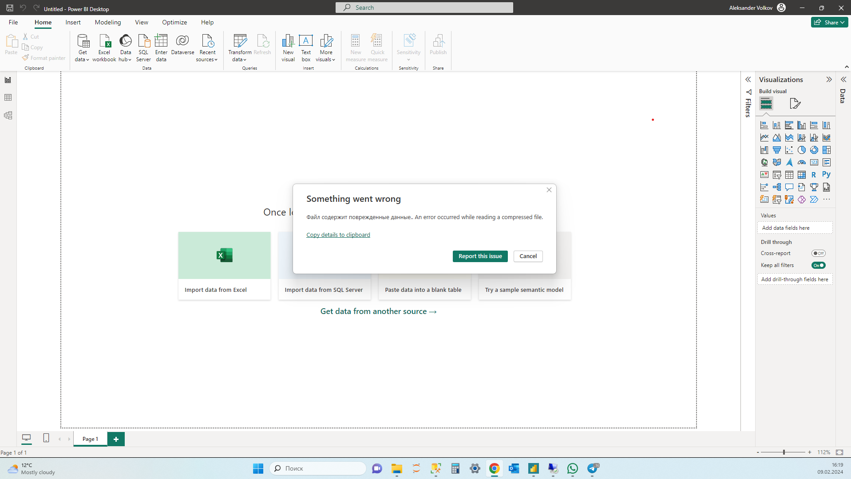The image size is (851, 479).
Task: Click the zoom slider handle
Action: pos(784,452)
